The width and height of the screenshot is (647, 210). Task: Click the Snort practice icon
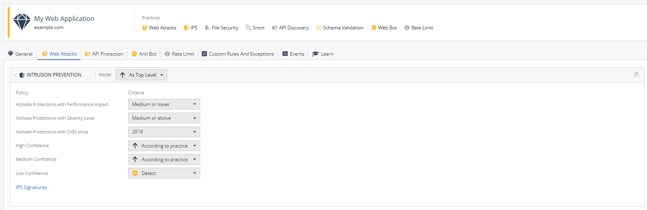248,28
